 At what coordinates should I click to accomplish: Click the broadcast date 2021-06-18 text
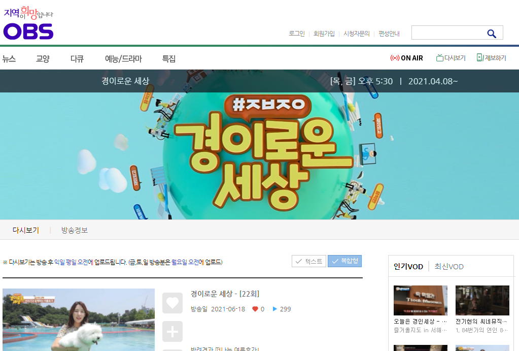click(228, 309)
